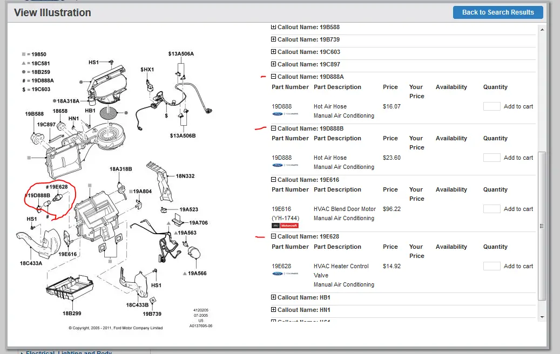Screen dimensions: 560x354
Task: Click the 19E616 callout in the diagram
Action: (x=68, y=254)
